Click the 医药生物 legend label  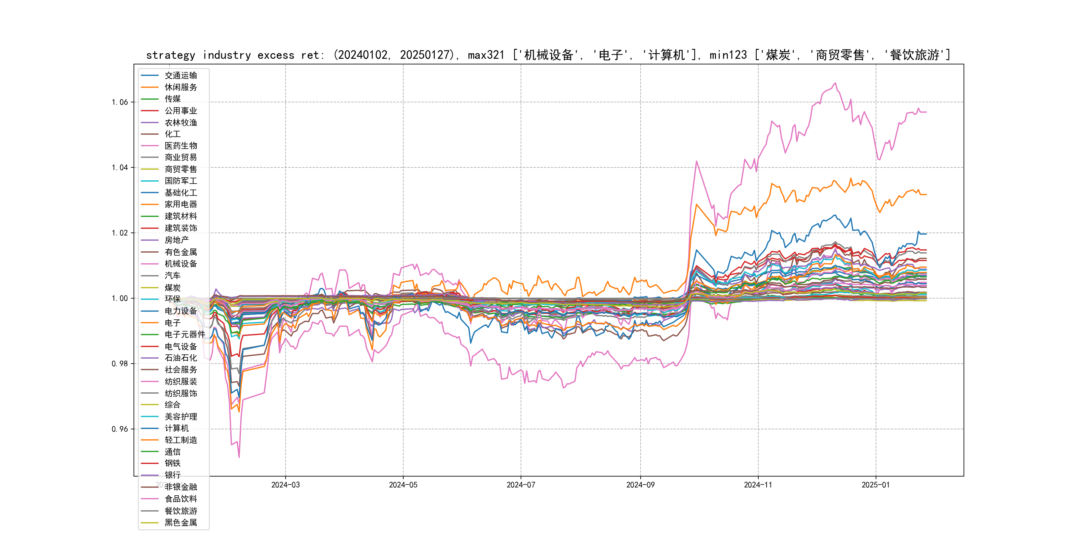tap(181, 146)
